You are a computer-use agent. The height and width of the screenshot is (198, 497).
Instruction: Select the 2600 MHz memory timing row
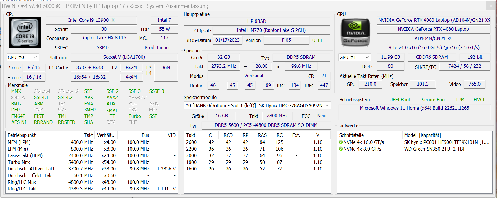click(257, 142)
